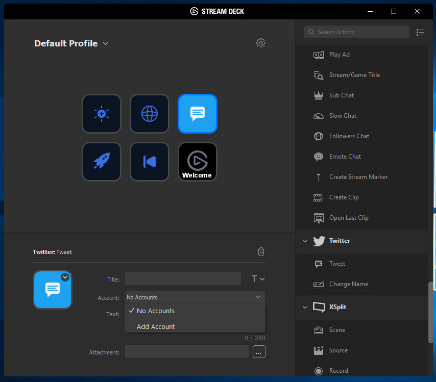Select the Open Last Clip label

[349, 218]
